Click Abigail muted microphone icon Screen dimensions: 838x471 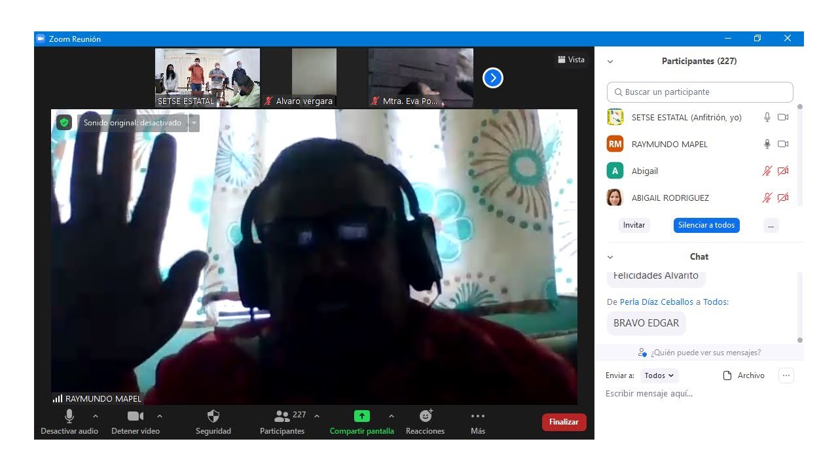point(767,171)
